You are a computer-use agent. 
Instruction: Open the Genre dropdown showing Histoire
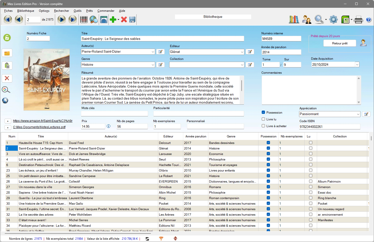coord(153,65)
